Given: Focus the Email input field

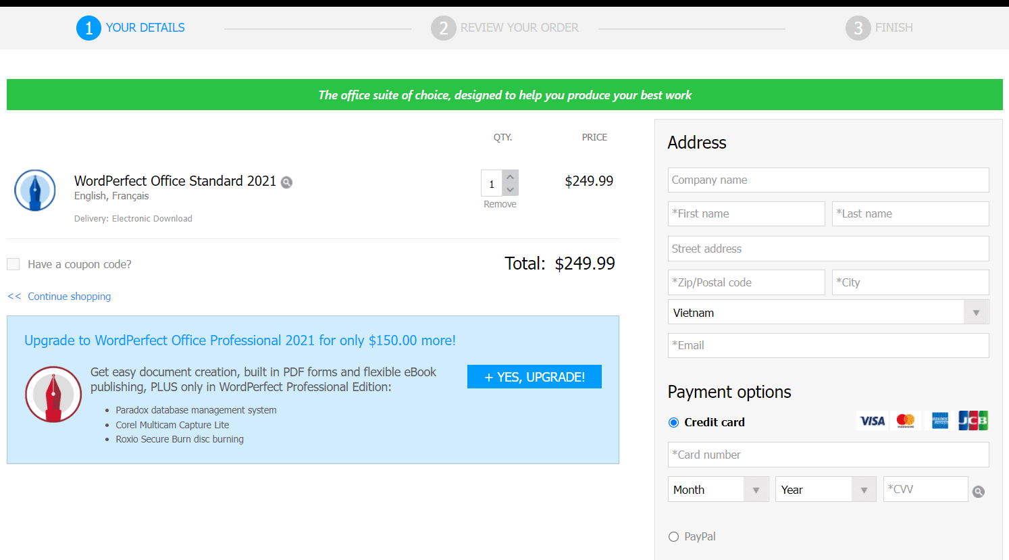Looking at the screenshot, I should pos(828,346).
